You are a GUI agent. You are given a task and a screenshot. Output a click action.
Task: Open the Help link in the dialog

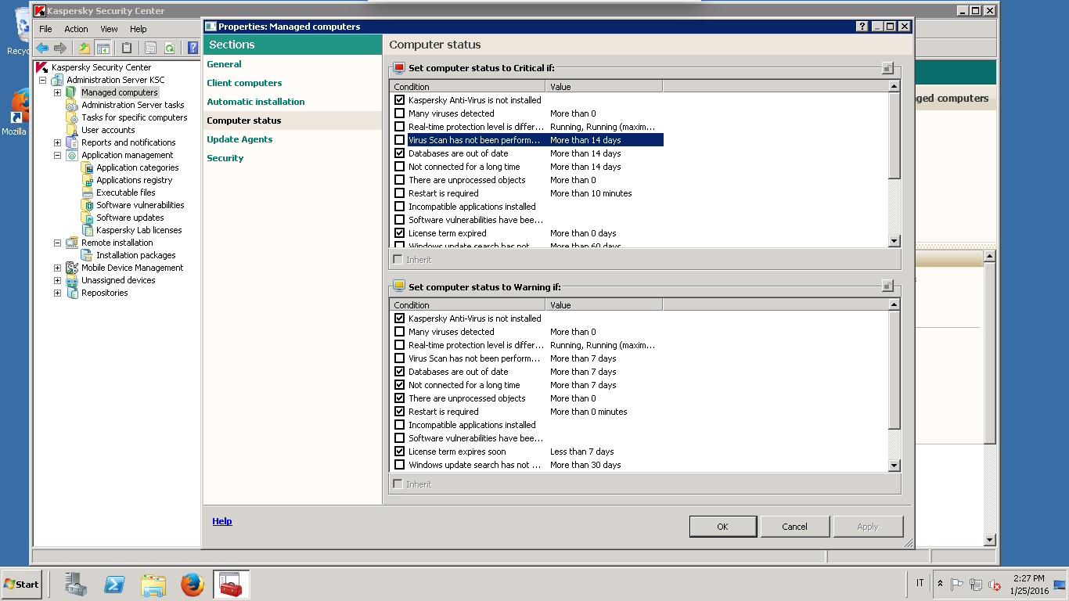(222, 521)
